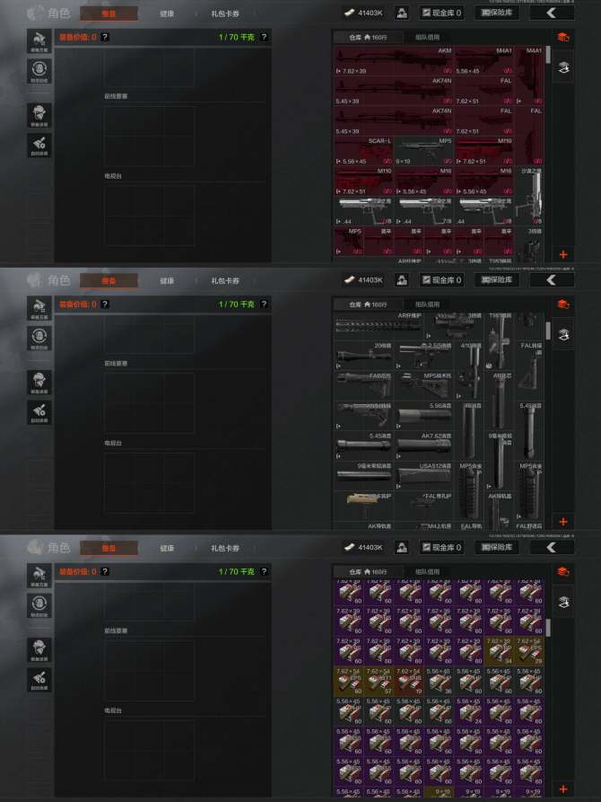601x802 pixels.
Task: Click orange plus expand icon, bottom screenshot
Action: coord(563,789)
